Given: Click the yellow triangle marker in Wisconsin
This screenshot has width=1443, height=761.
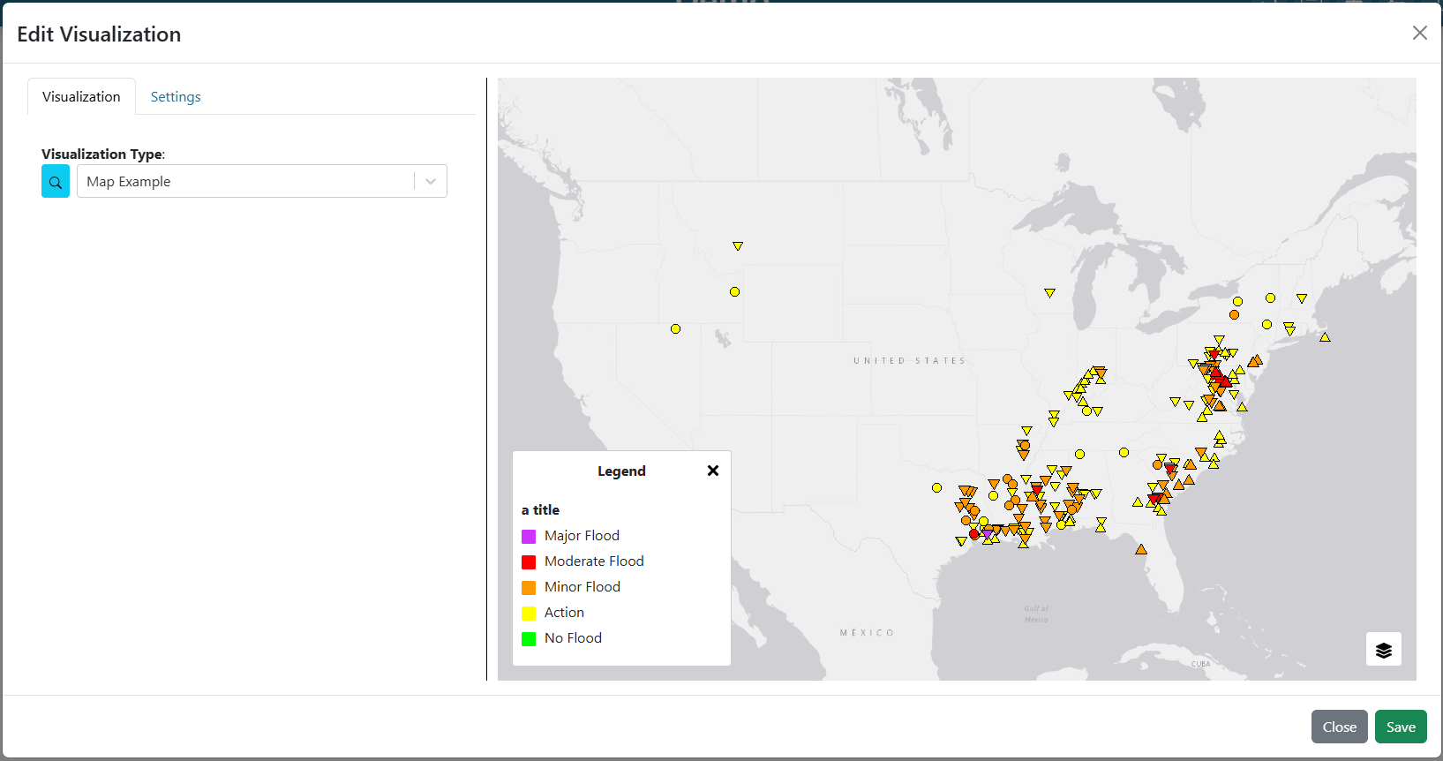Looking at the screenshot, I should click(x=1049, y=293).
